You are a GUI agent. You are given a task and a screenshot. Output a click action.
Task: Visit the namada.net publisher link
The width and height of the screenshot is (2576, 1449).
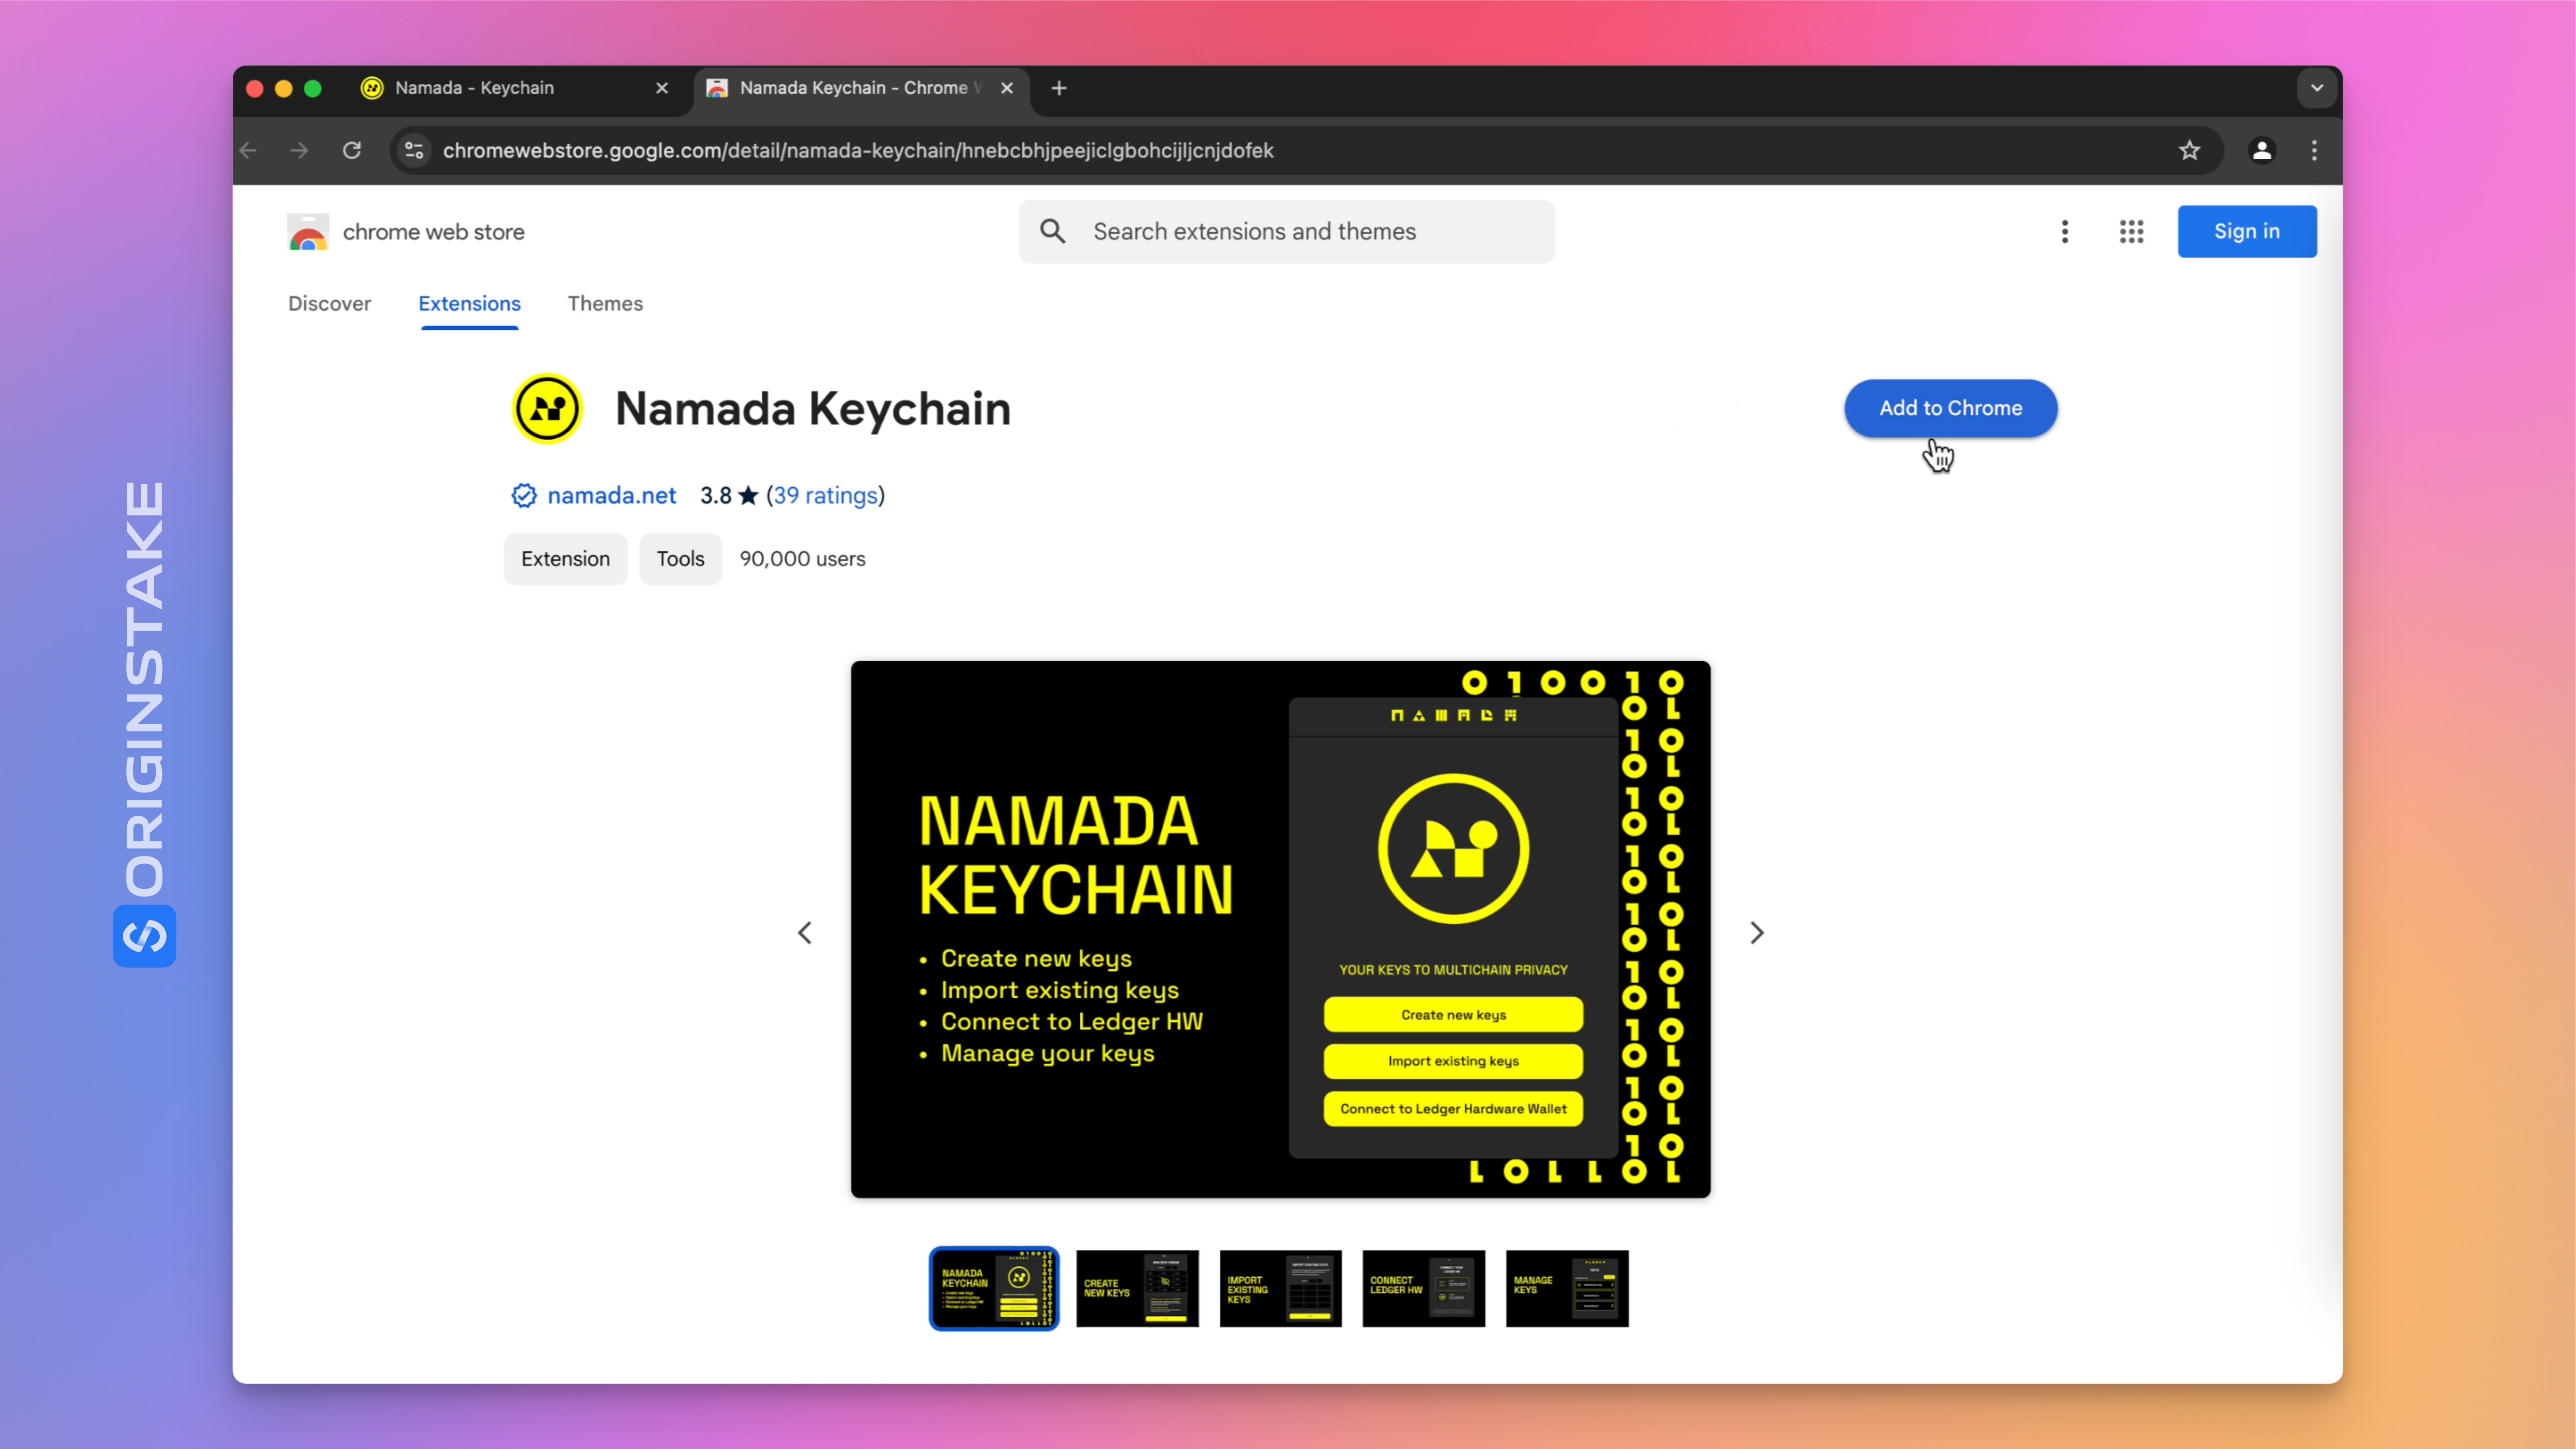(x=611, y=496)
